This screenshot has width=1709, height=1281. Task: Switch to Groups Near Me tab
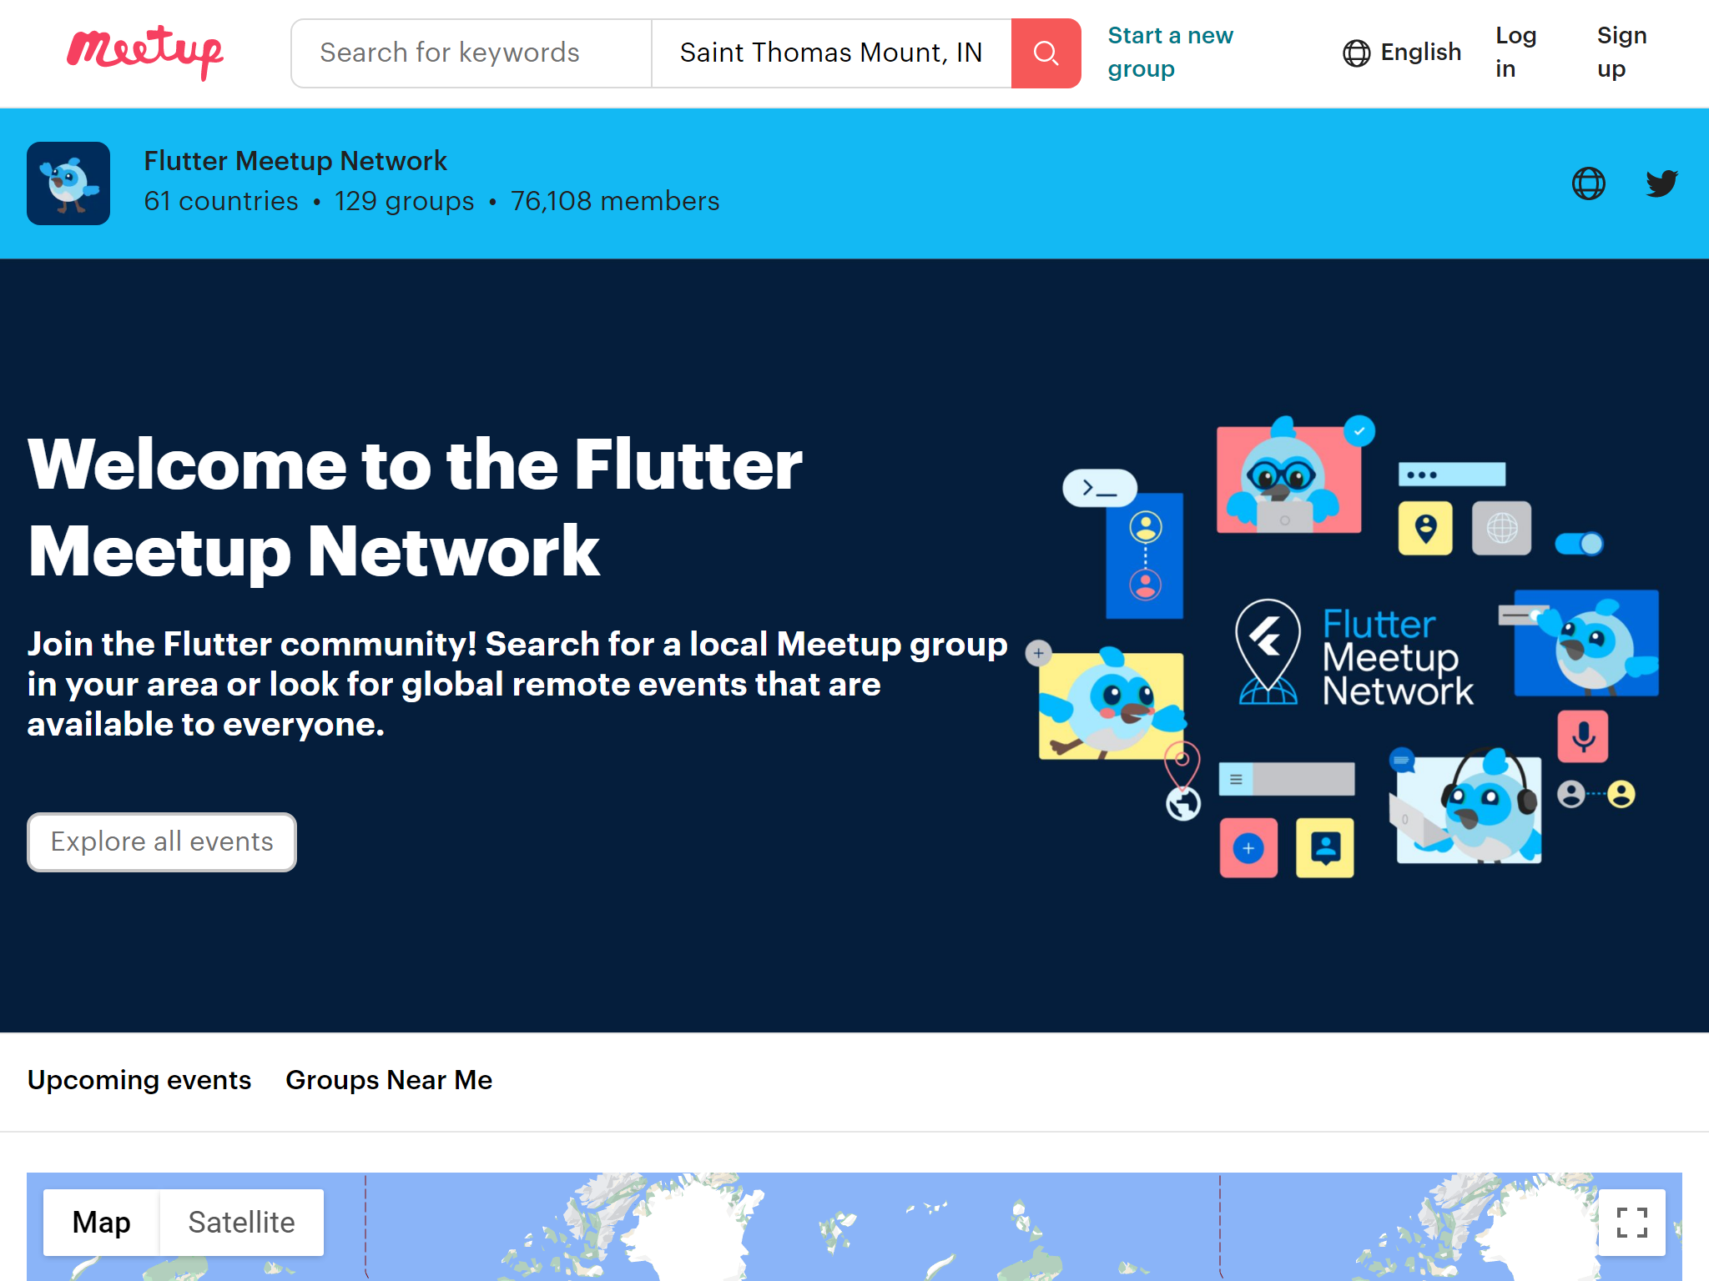tap(389, 1080)
